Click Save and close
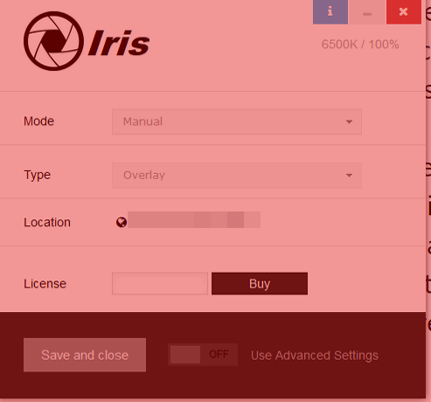Image resolution: width=431 pixels, height=402 pixels. tap(85, 355)
